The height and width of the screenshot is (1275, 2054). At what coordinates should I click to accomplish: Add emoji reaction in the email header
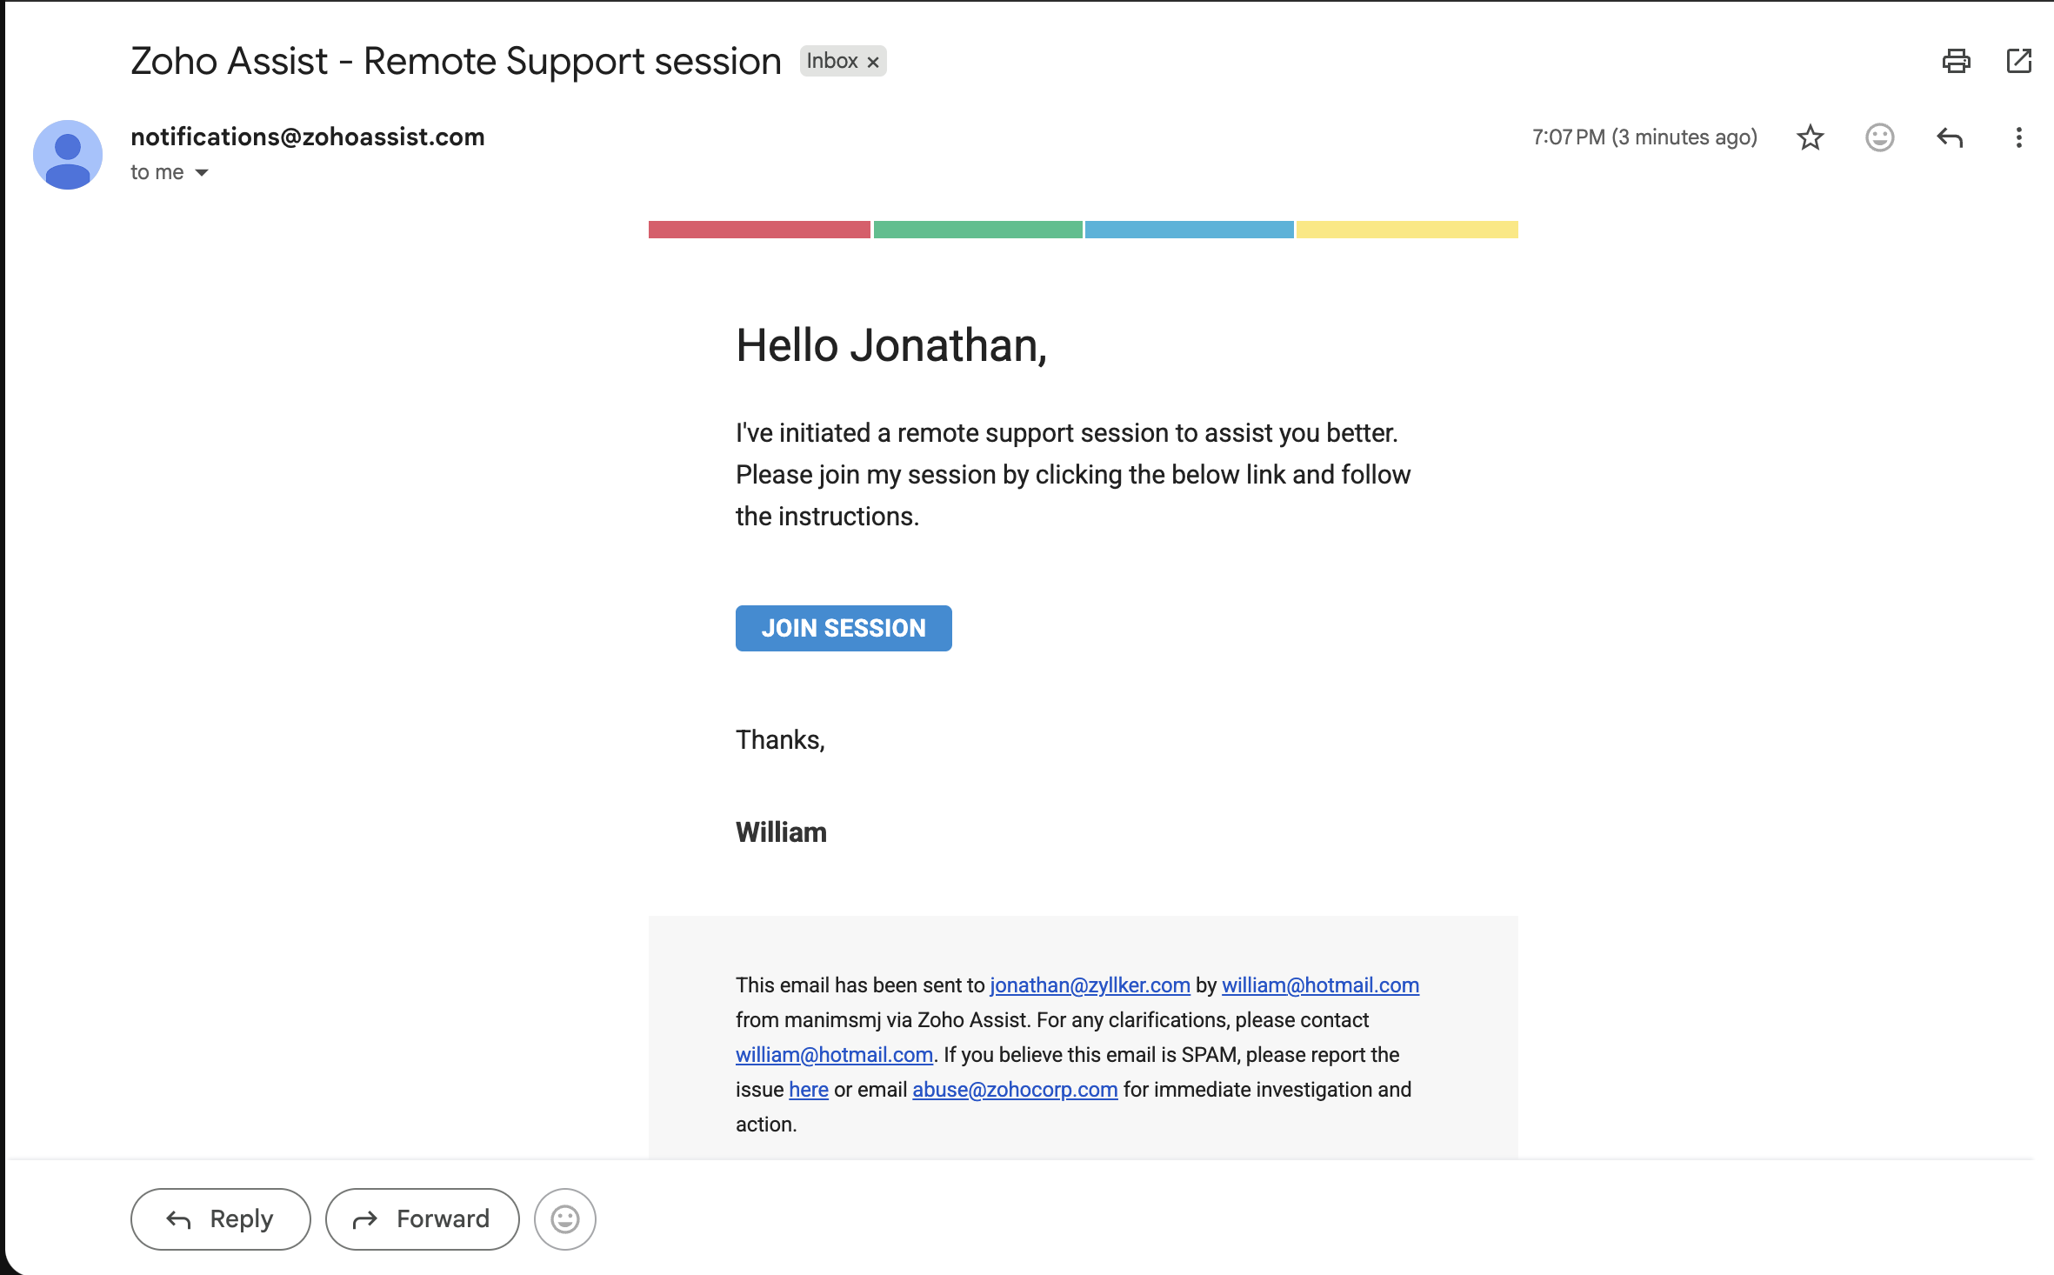[1879, 137]
